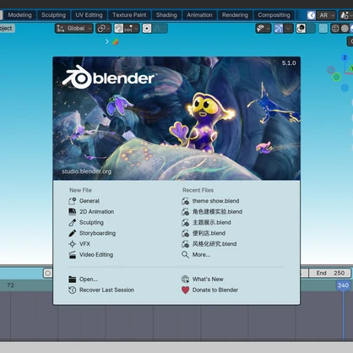This screenshot has width=353, height=353.
Task: Switch to the Shading workspace tab
Action: 166,15
